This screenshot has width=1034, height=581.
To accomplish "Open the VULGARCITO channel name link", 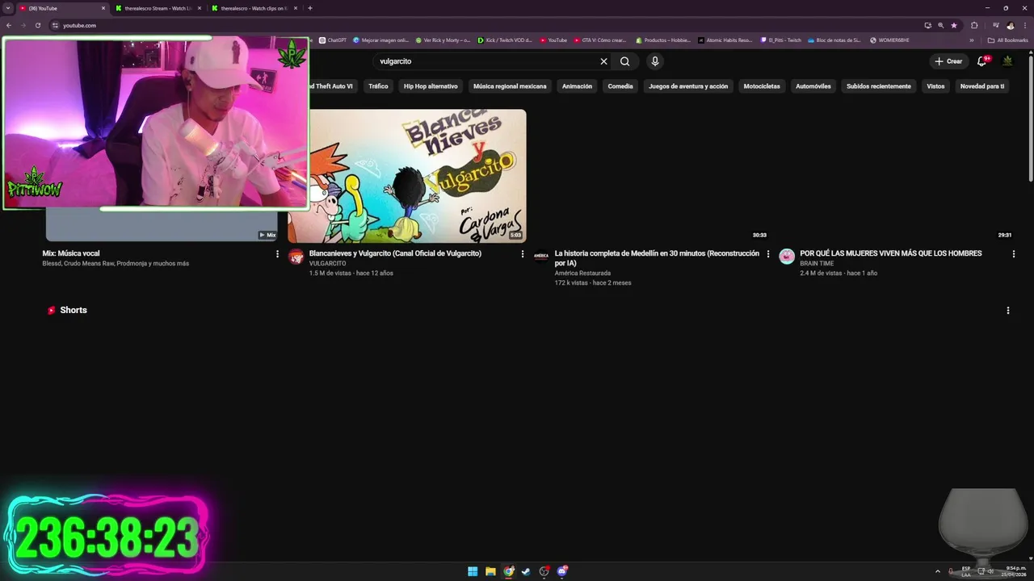I will pyautogui.click(x=327, y=264).
